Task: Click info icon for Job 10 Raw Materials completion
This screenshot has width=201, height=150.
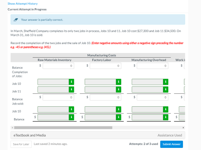Action: (71, 82)
